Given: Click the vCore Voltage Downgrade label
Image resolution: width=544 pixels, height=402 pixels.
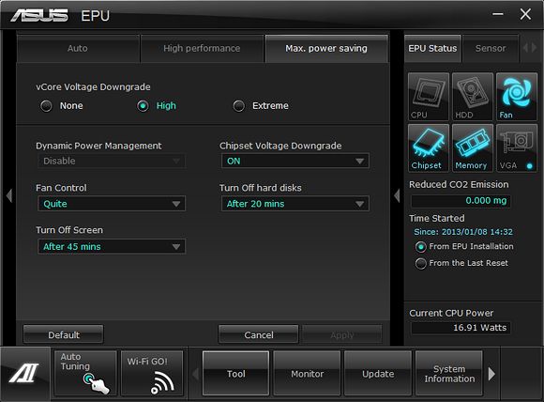Looking at the screenshot, I should [93, 86].
